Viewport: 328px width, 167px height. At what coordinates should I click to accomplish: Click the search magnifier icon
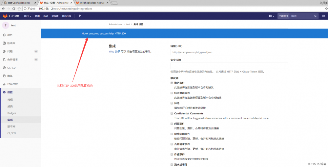pos(316,16)
